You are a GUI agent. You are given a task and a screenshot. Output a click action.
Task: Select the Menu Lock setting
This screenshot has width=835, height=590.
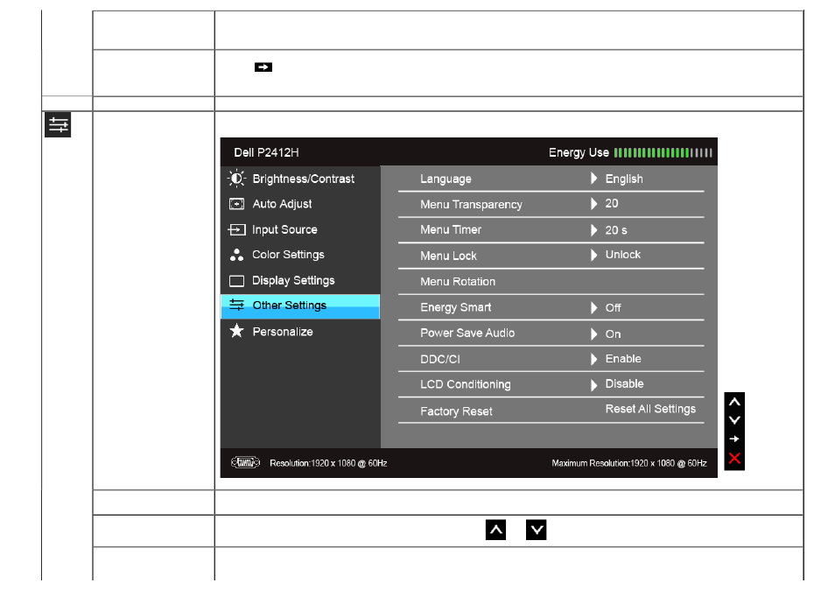point(551,256)
